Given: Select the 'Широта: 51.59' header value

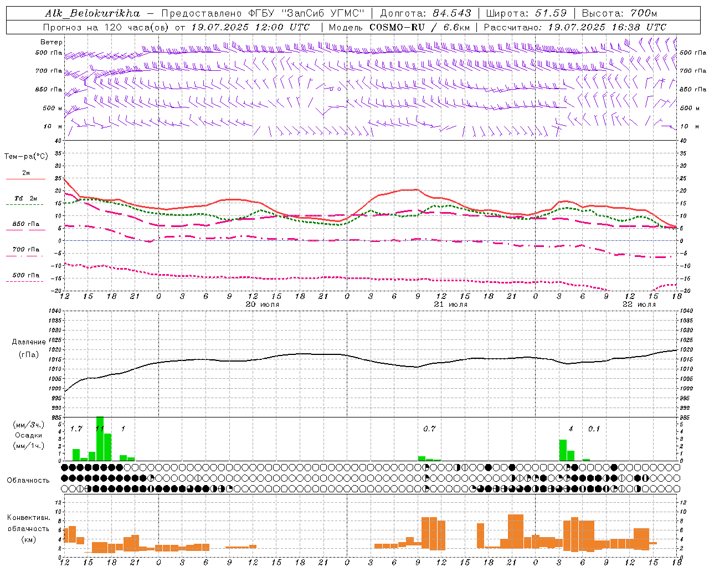Looking at the screenshot, I should click(526, 13).
